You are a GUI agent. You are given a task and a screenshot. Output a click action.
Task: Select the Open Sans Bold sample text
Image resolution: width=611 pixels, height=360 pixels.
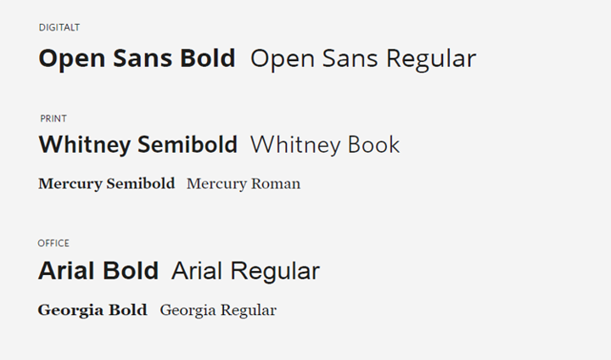(x=137, y=59)
